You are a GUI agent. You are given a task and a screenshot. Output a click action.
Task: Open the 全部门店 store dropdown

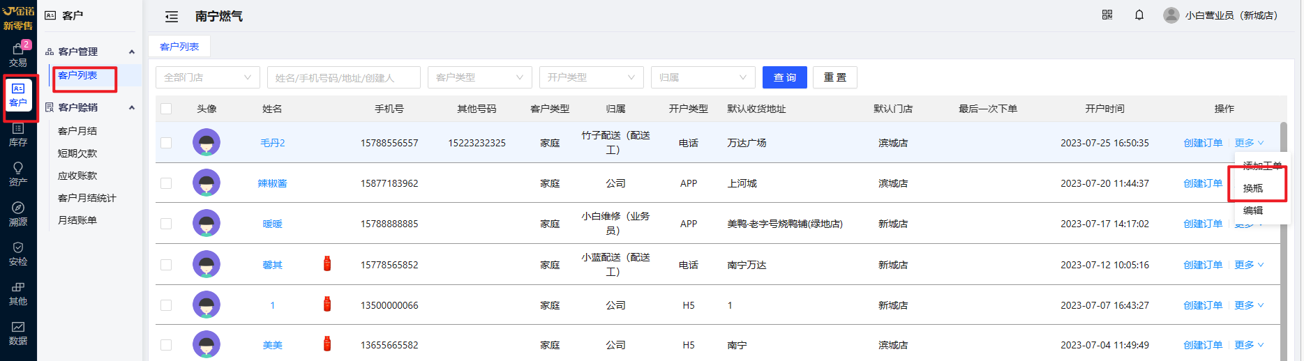(x=208, y=77)
